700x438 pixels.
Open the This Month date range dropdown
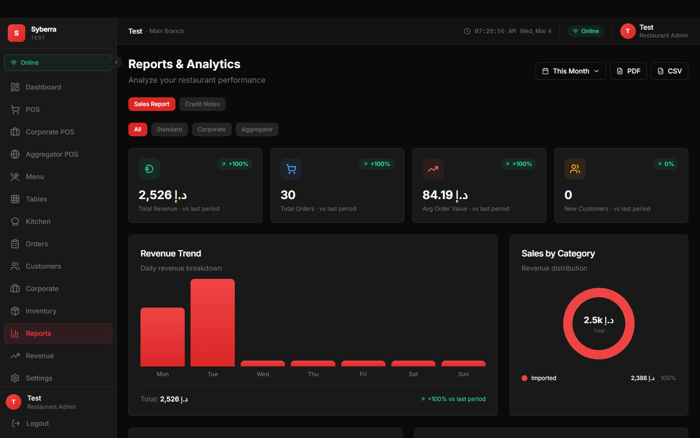[571, 71]
